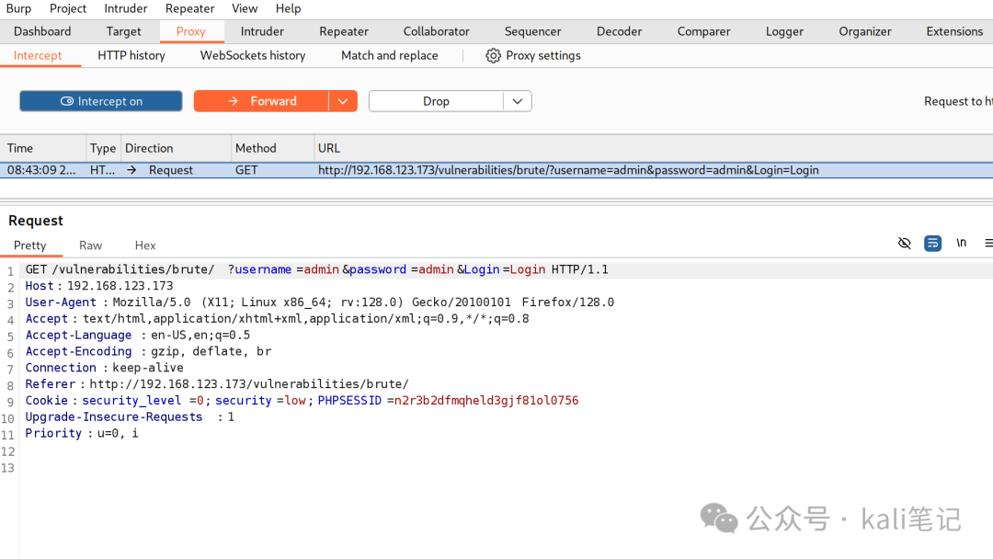Select the Proxy tab
Screen dimensions: 993x559
tap(190, 31)
